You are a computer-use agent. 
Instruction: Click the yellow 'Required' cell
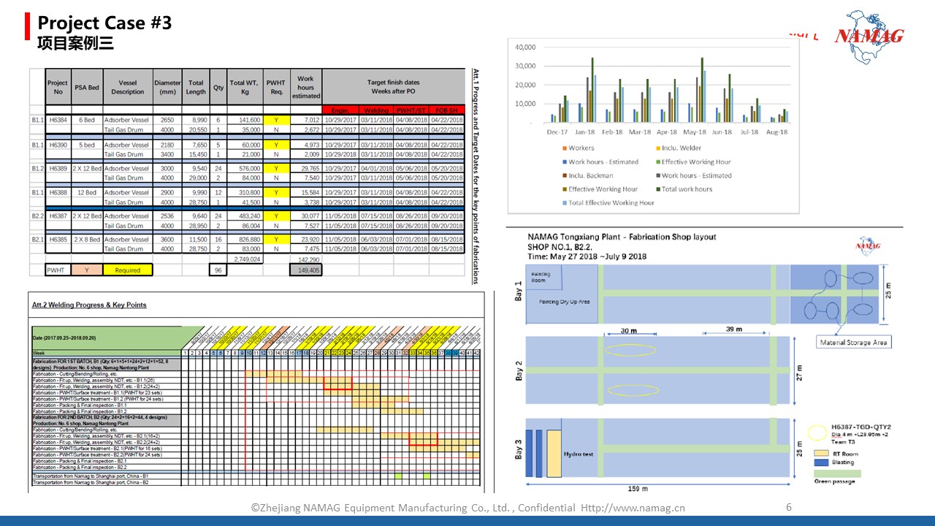(x=128, y=270)
